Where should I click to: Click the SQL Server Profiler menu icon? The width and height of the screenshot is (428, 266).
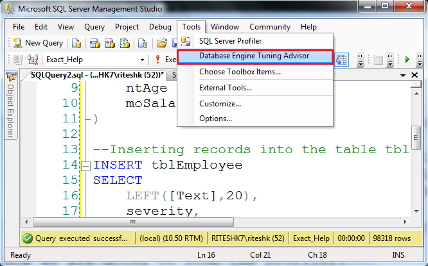(186, 41)
